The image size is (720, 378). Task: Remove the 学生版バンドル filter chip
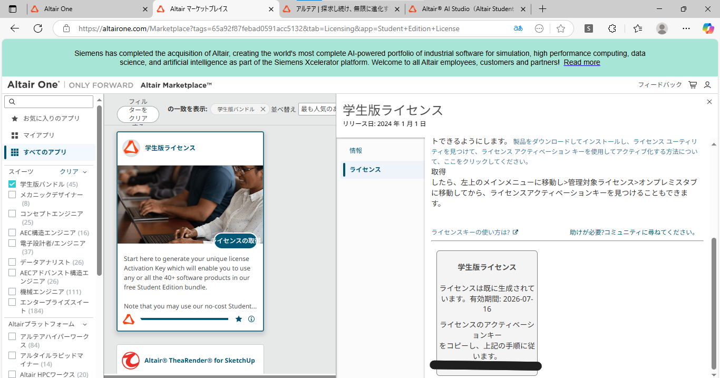click(263, 109)
